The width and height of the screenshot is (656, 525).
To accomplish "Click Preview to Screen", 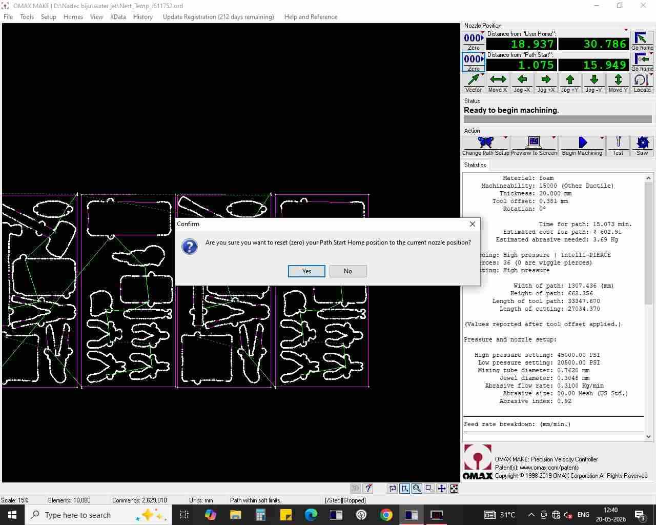I will [534, 146].
